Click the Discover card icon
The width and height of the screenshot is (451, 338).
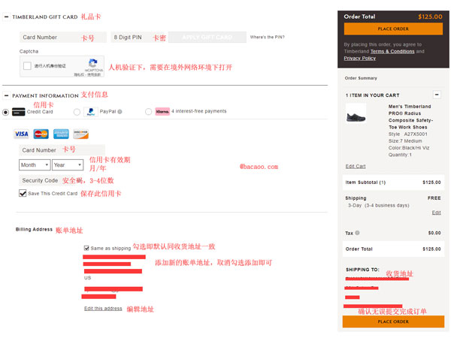[80, 134]
